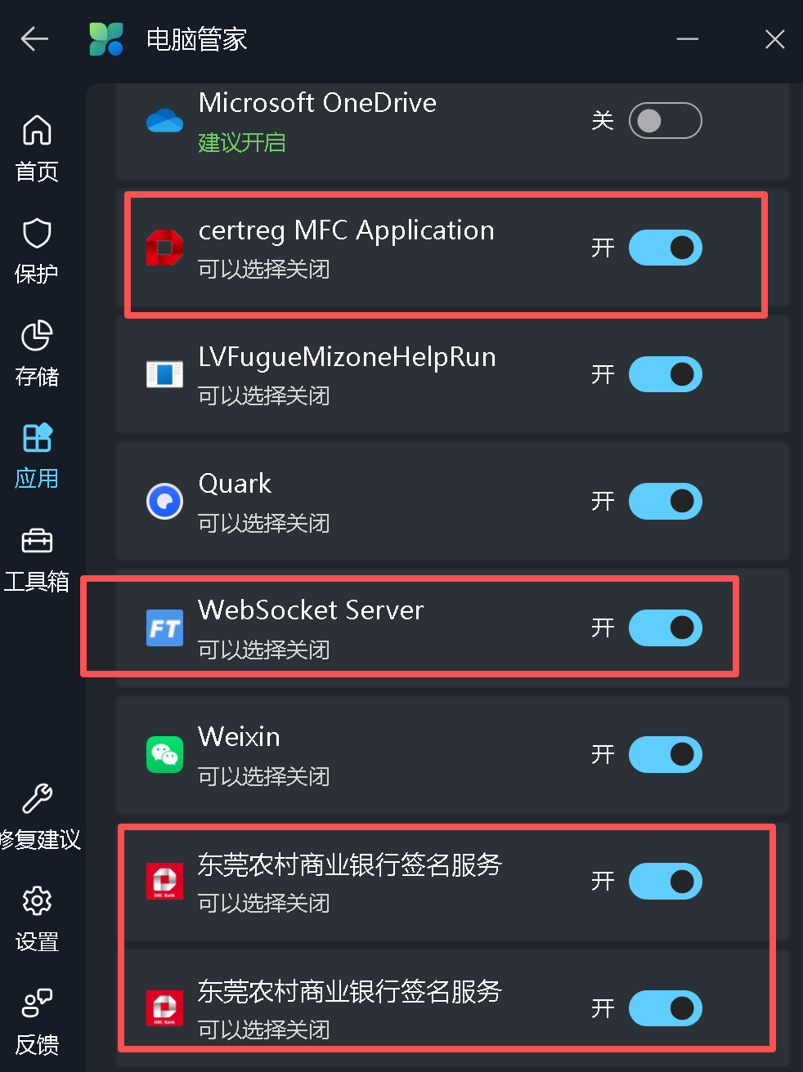This screenshot has width=803, height=1072.
Task: Disable Weixin startup toggle
Action: (665, 754)
